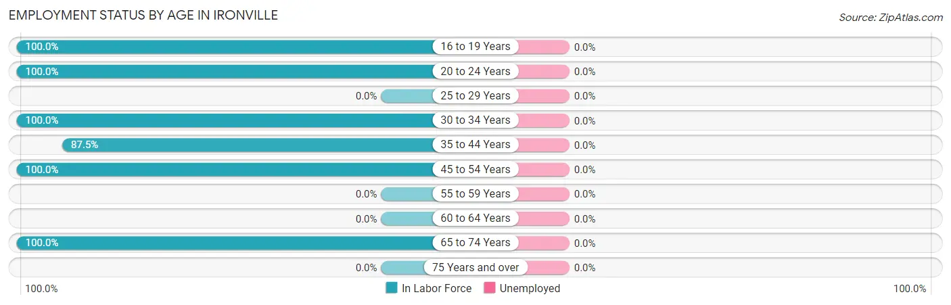This screenshot has height=305, width=951.
Task: Click the 60 to 64 Years label
Action: click(x=475, y=218)
